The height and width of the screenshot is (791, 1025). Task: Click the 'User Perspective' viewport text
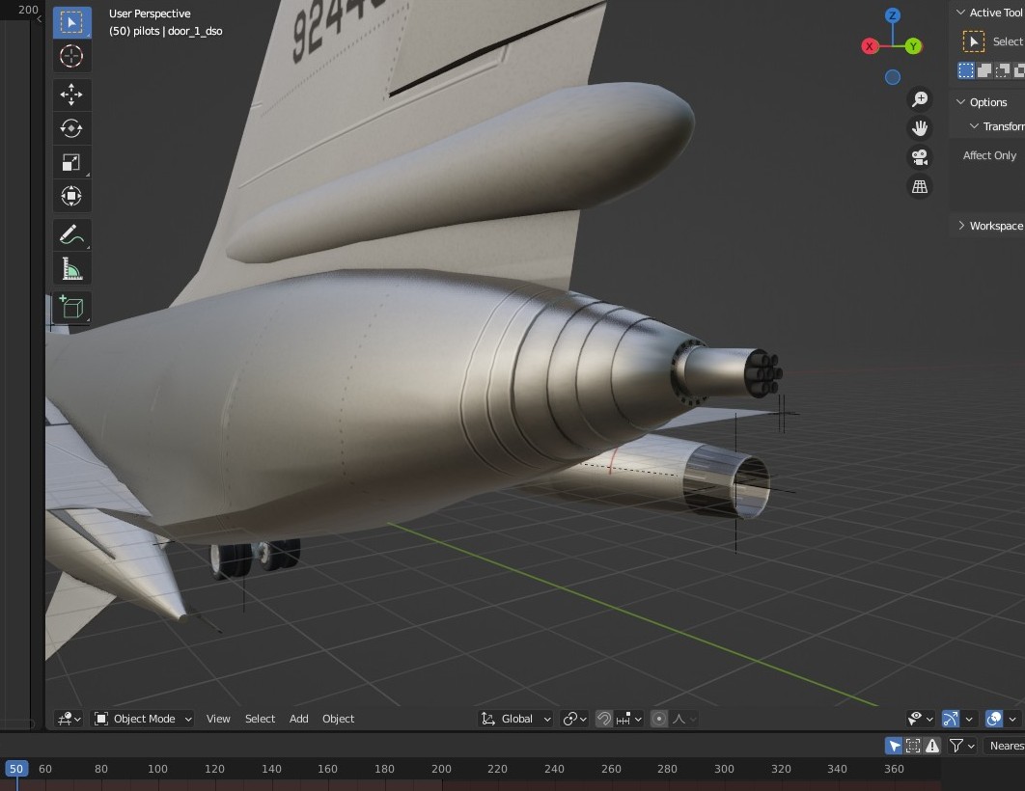pos(150,14)
